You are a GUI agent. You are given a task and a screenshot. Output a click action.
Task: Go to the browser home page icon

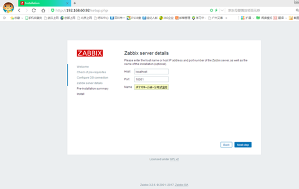pyautogui.click(x=43, y=10)
